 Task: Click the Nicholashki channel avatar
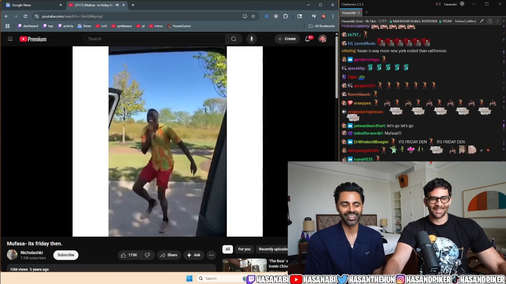point(12,255)
